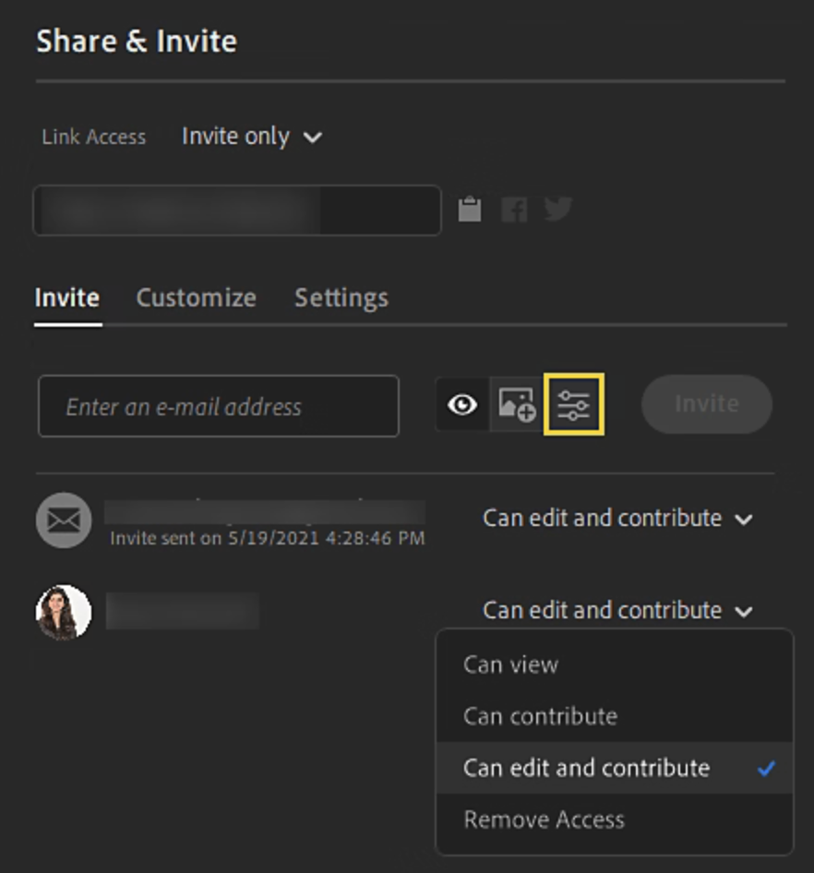Switch to the Customize tab

(196, 297)
